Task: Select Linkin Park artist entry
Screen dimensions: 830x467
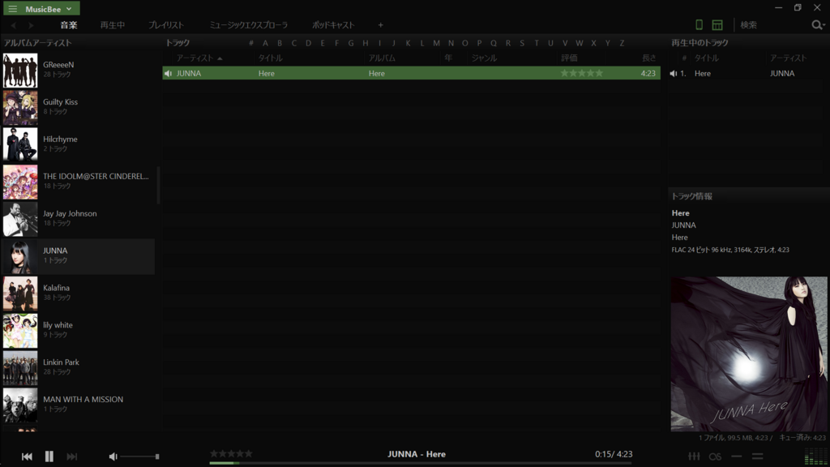Action: tap(79, 367)
